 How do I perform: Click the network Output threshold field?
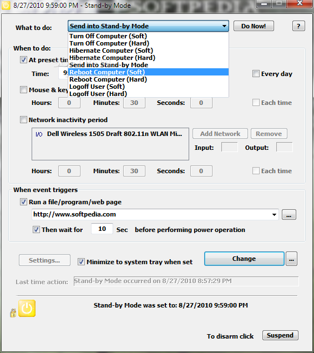click(x=284, y=147)
